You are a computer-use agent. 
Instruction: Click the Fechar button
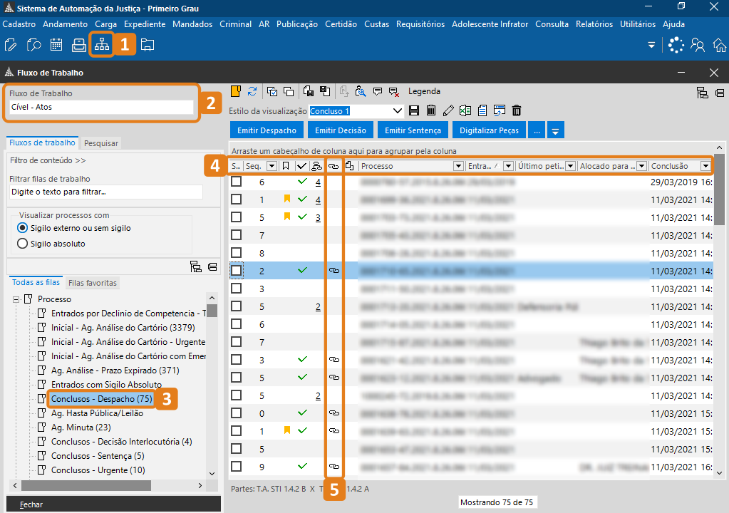[x=113, y=504]
